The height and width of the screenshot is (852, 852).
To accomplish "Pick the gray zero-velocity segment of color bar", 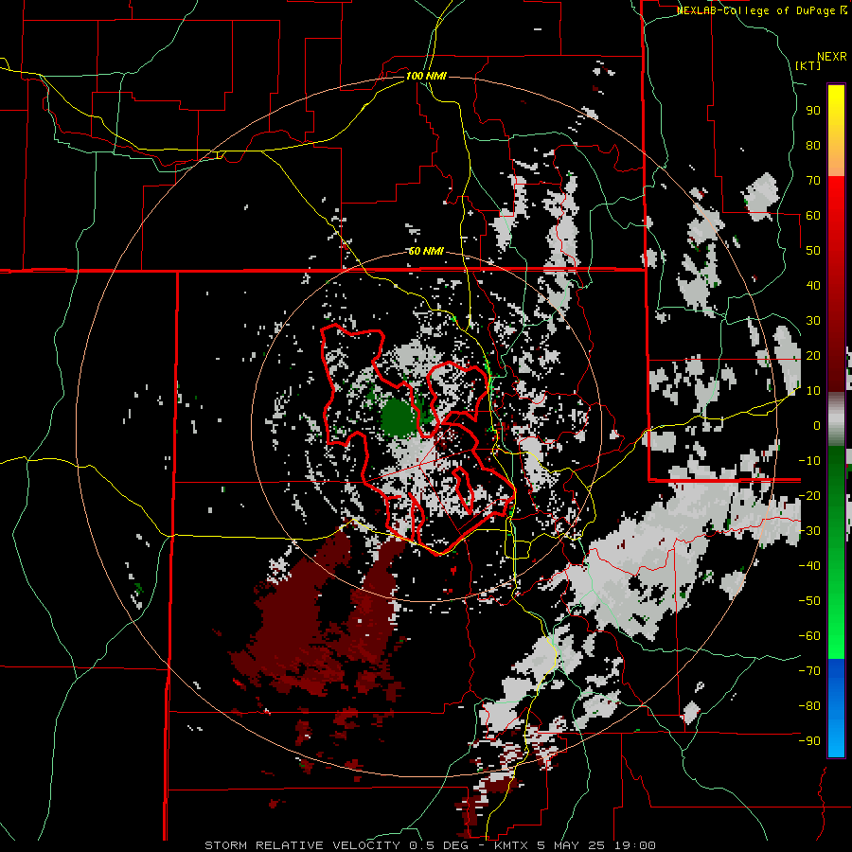I will pos(836,418).
